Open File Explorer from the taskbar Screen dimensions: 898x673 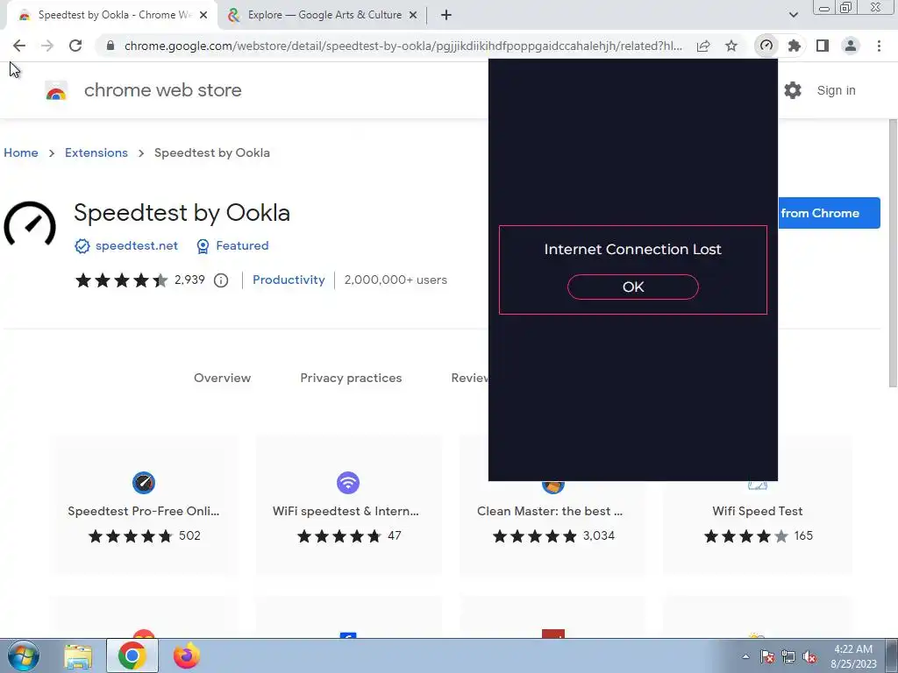(78, 655)
